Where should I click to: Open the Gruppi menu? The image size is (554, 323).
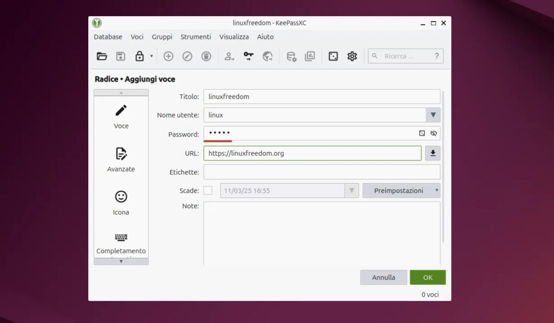(162, 37)
